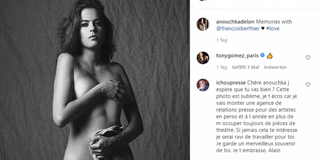
Task: Click the partially visible avatar at the top
Action: [x=203, y=0]
